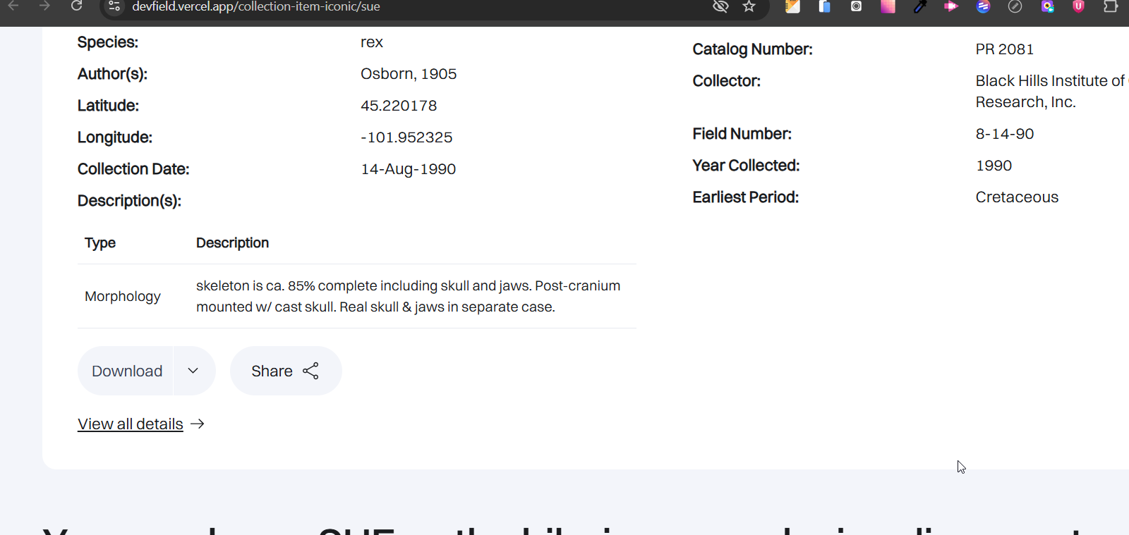Reload the page with the refresh icon

click(x=77, y=6)
